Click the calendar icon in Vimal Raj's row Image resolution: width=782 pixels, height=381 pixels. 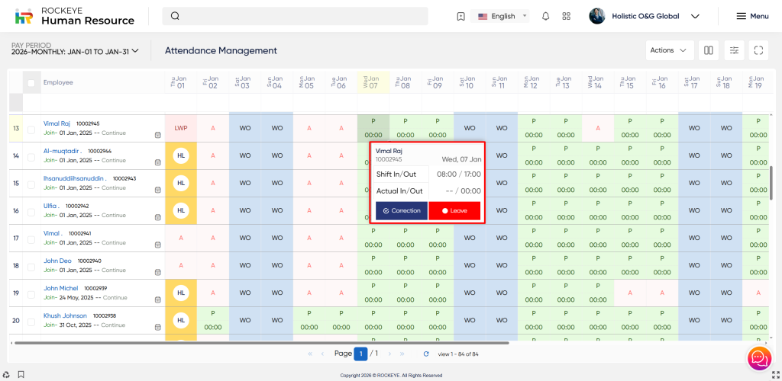[x=157, y=135]
